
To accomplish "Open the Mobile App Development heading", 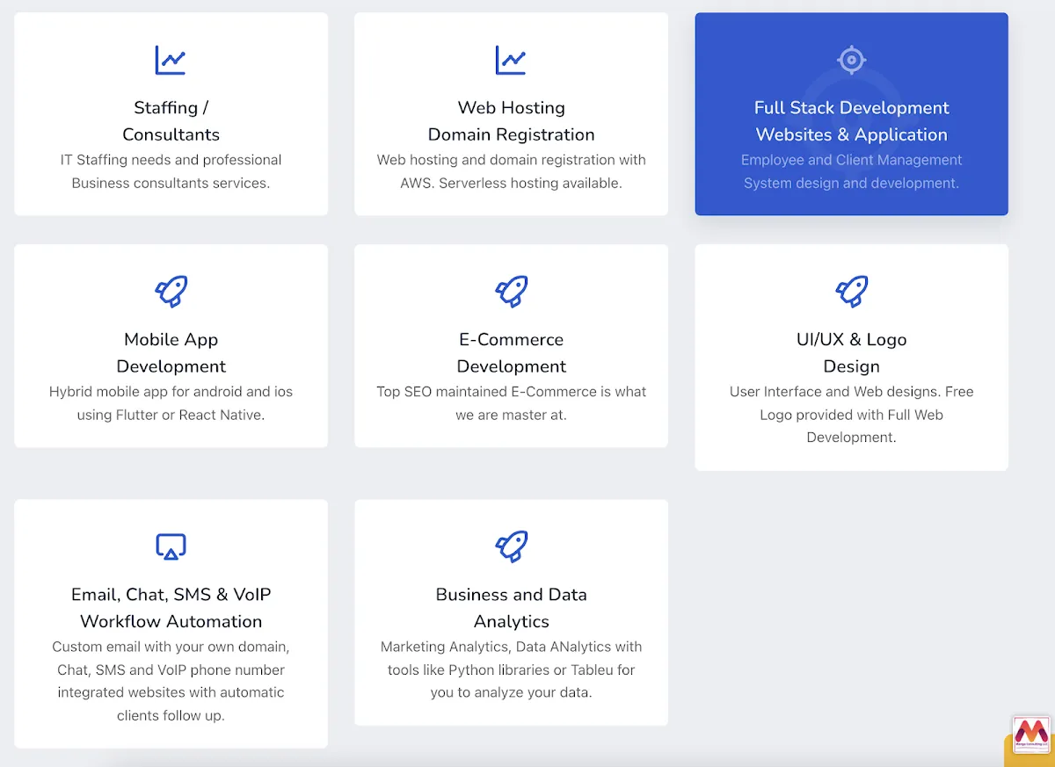I will 171,352.
